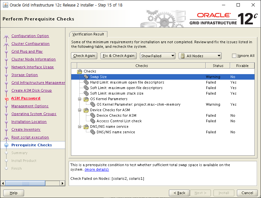Open the Show Failed filter dropdown
The image size is (261, 198).
click(x=158, y=56)
